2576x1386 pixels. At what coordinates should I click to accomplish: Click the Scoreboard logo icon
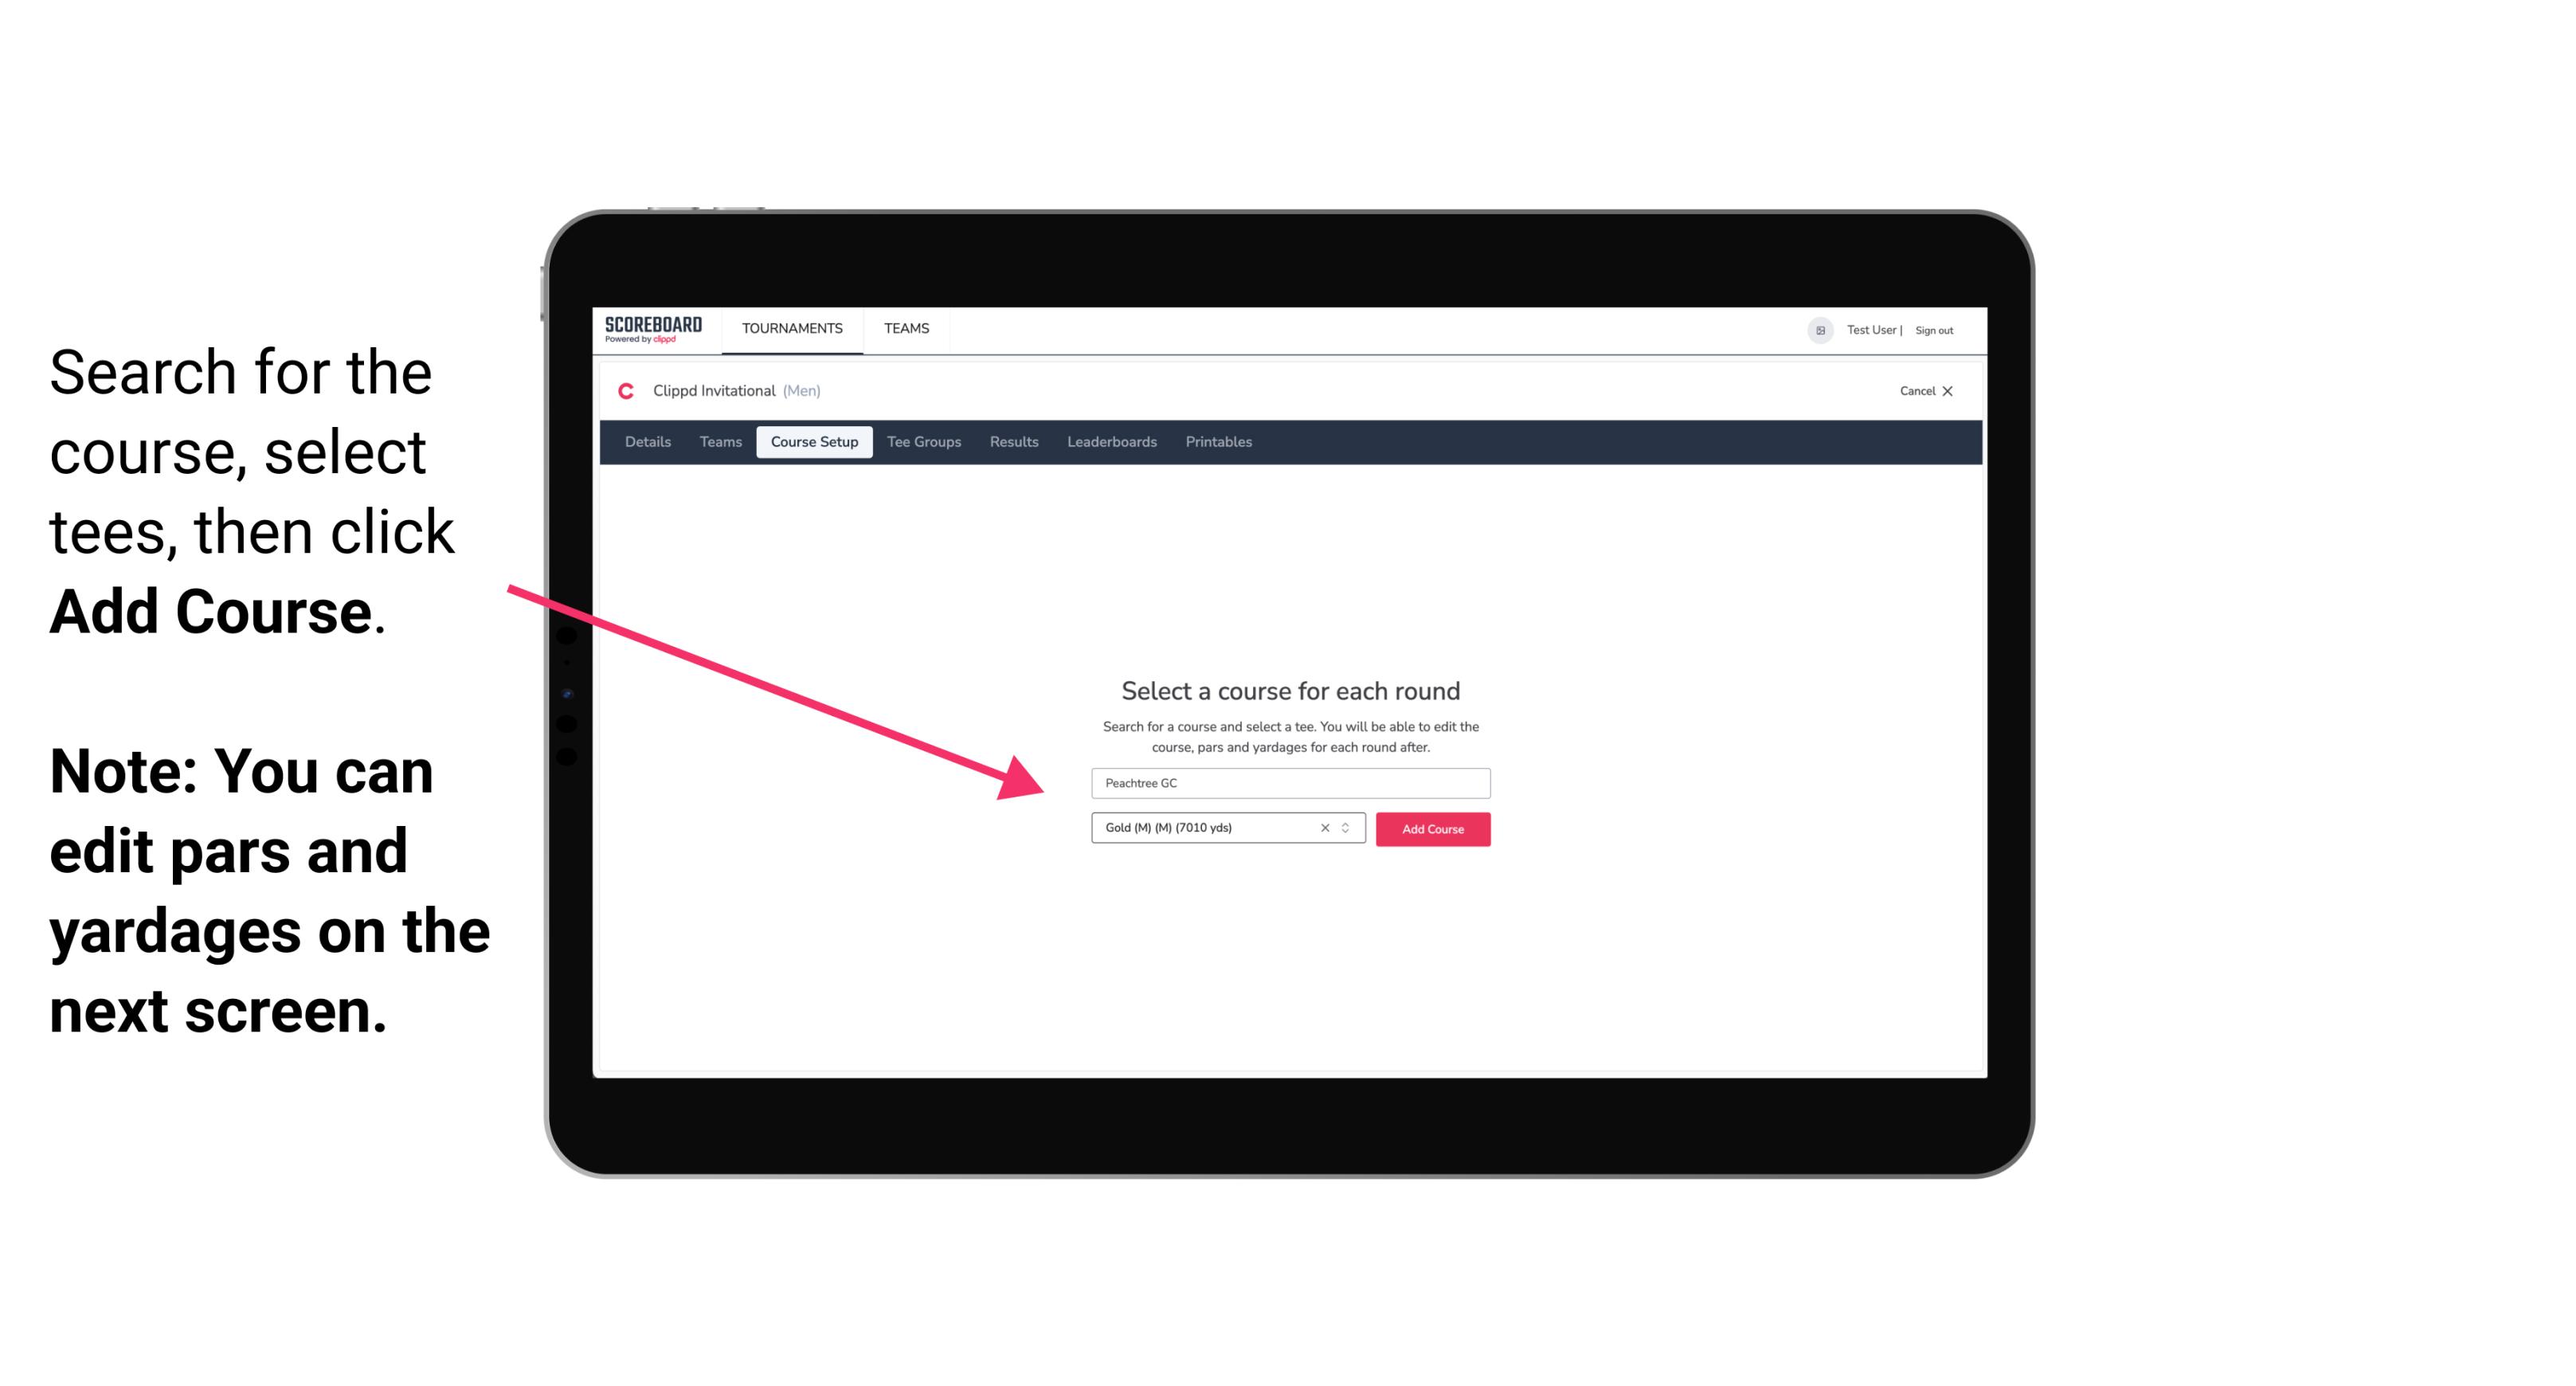point(655,330)
